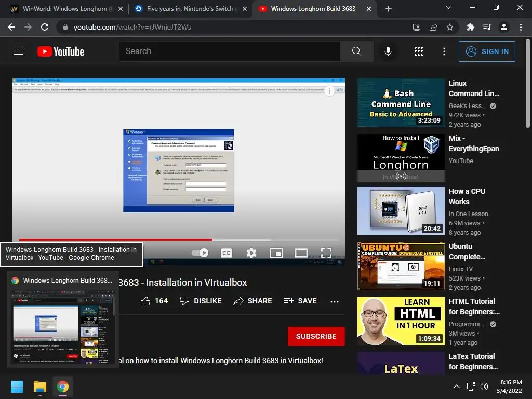The width and height of the screenshot is (532, 399).
Task: Open Windows Start menu
Action: [x=17, y=387]
